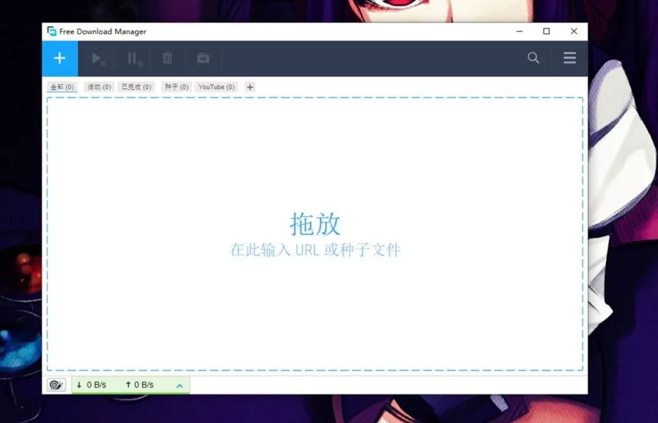This screenshot has height=423, width=658.
Task: Add a new tag with the small plus button
Action: (250, 87)
